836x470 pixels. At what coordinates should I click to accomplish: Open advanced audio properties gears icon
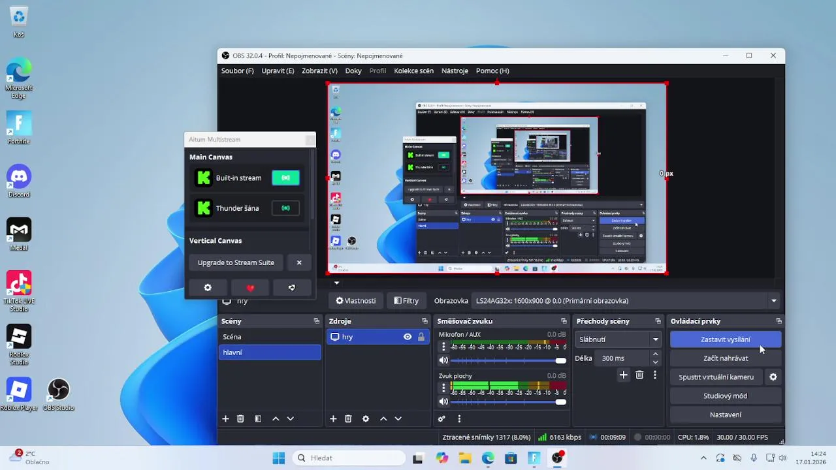(x=442, y=418)
